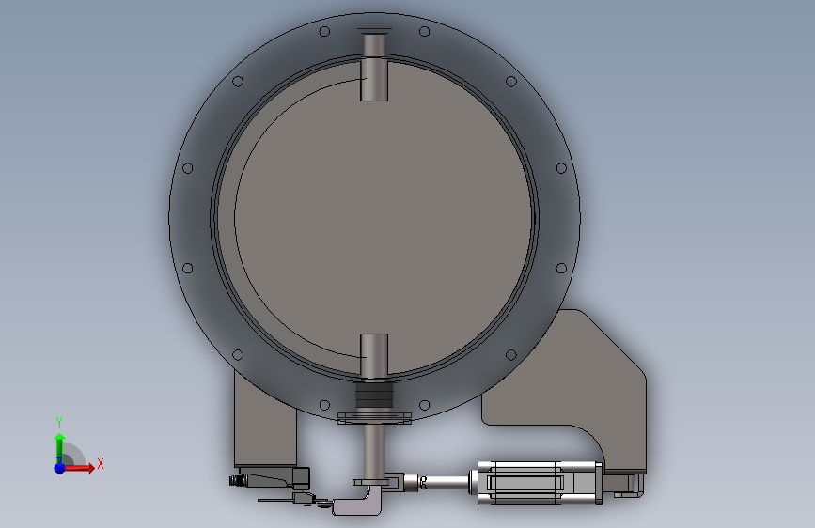Select the blue Z axis ball on triad
Image resolution: width=815 pixels, height=528 pixels.
(x=60, y=468)
